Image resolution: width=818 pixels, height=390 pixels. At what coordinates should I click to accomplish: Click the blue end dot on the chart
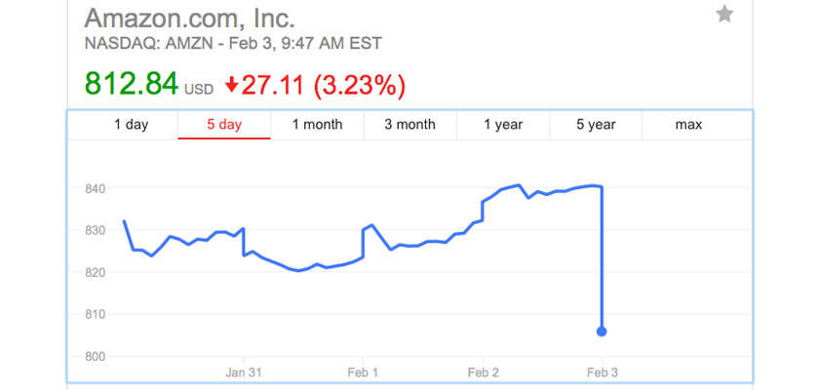(x=602, y=331)
